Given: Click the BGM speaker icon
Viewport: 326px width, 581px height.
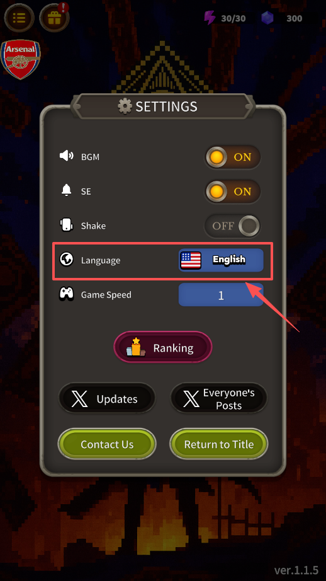Looking at the screenshot, I should click(67, 156).
